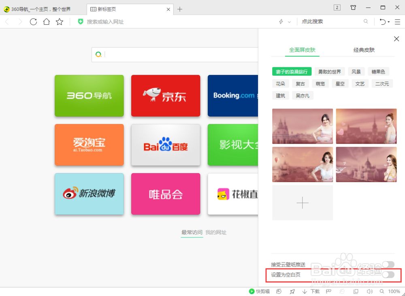Close the skin panel with X
Viewport: 405px width, 296px height.
point(396,39)
